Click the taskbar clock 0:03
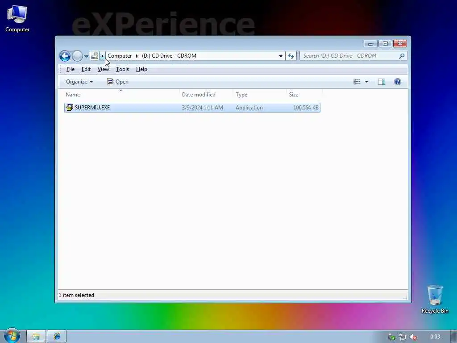The width and height of the screenshot is (457, 343). click(435, 337)
